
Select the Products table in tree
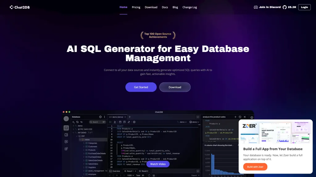92,150
